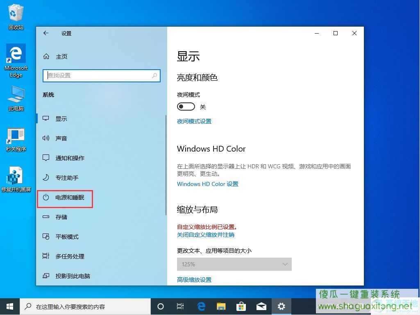Open This PC (此电脑) desktop icon

point(16,99)
